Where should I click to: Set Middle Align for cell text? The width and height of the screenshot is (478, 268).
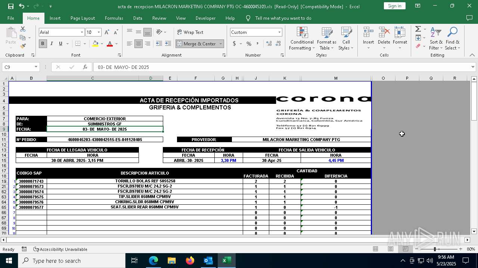click(139, 32)
